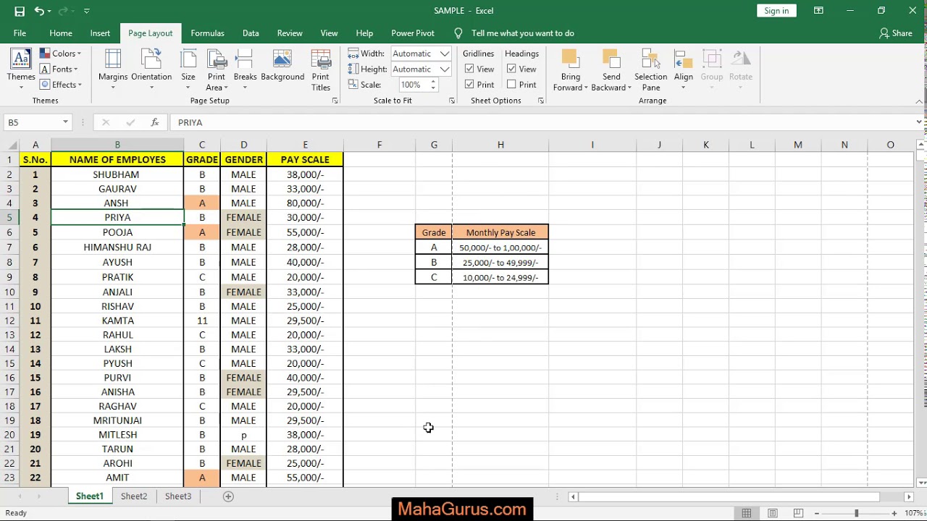
Task: Switch to the Power Pivot tab
Action: pyautogui.click(x=413, y=33)
